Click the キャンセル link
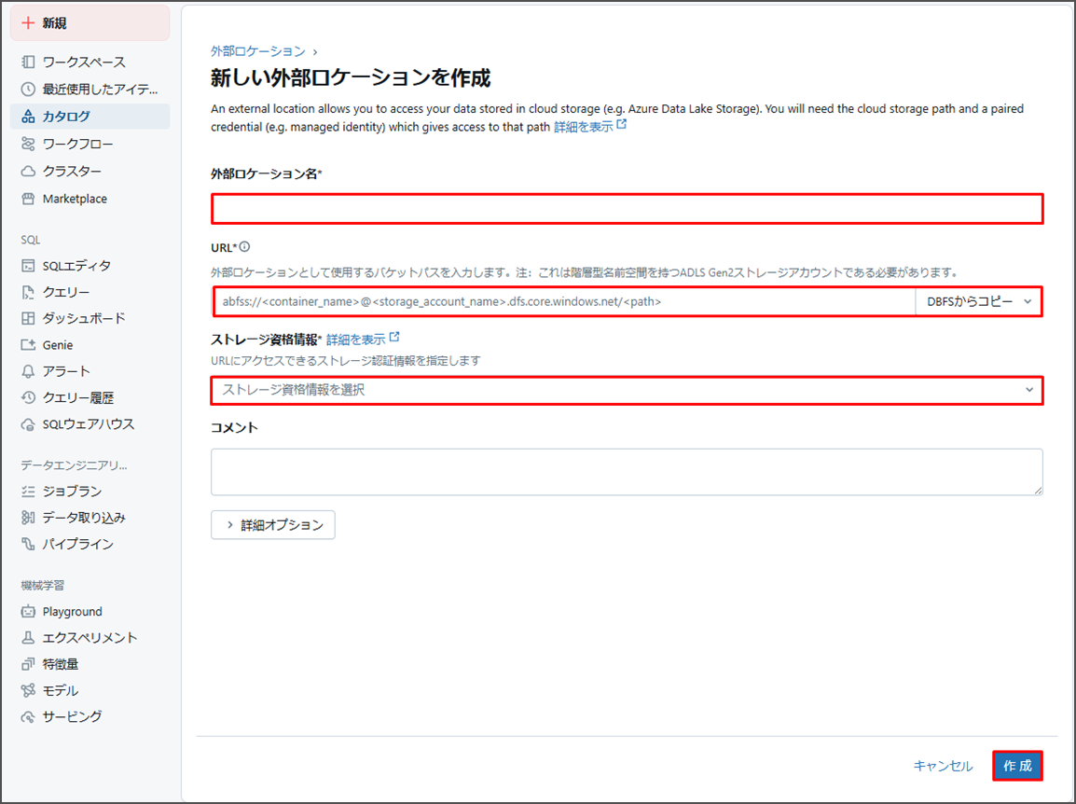Image resolution: width=1076 pixels, height=804 pixels. (x=943, y=766)
